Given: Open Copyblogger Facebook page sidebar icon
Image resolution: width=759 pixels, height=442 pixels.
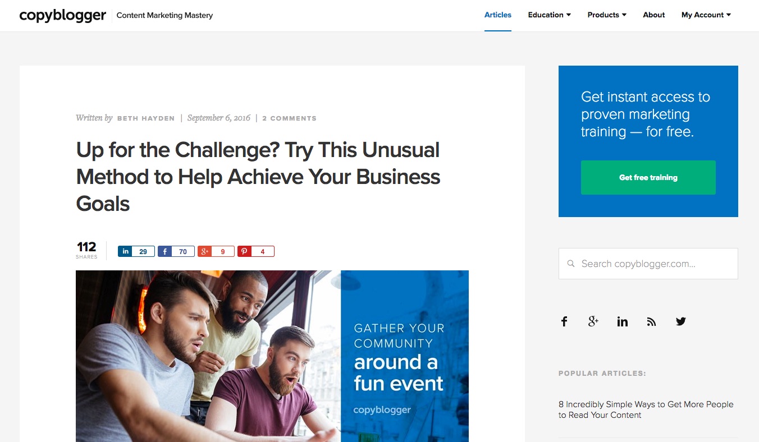Looking at the screenshot, I should click(x=564, y=321).
